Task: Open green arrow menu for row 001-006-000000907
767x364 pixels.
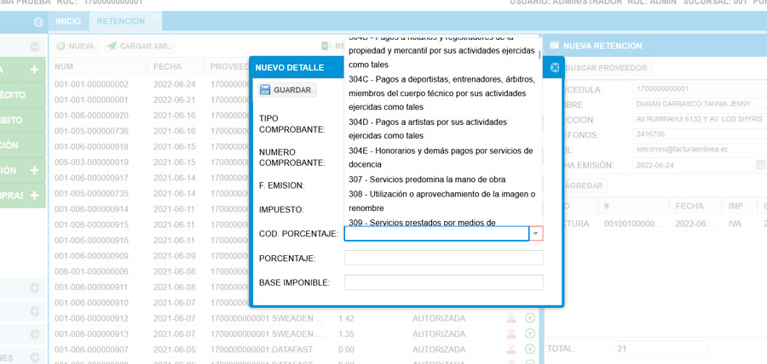Action: tap(530, 350)
